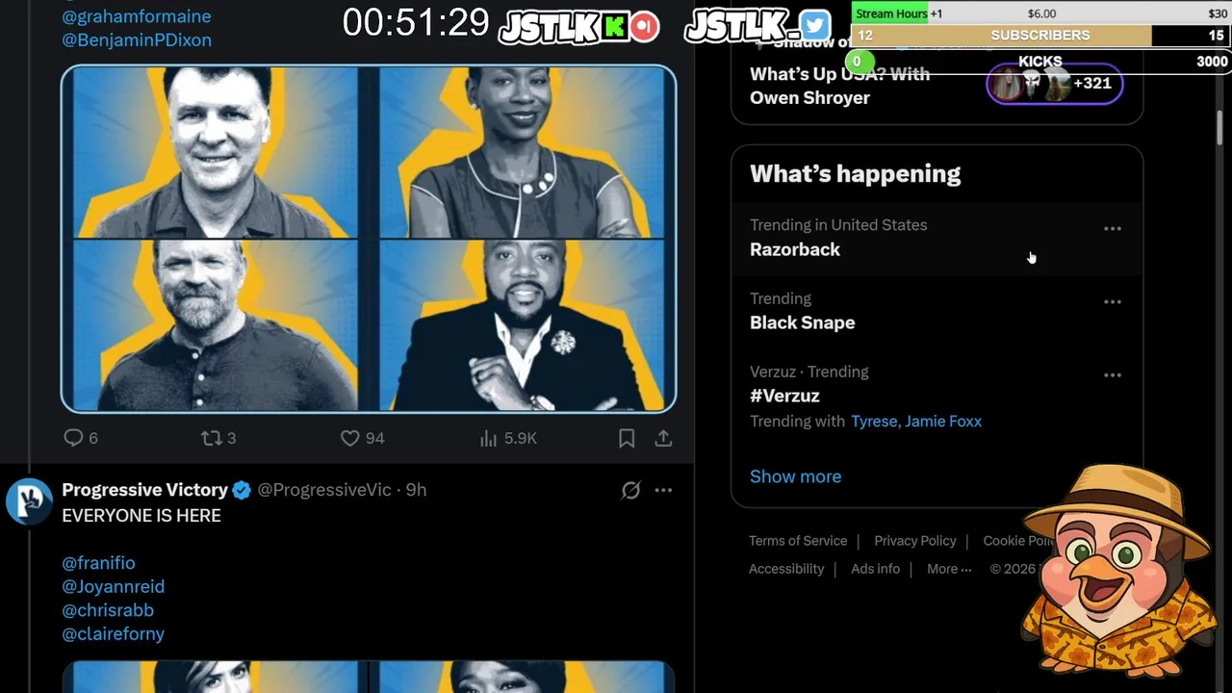Click the penguin mascot with hat
This screenshot has width=1232, height=693.
[x=1116, y=572]
